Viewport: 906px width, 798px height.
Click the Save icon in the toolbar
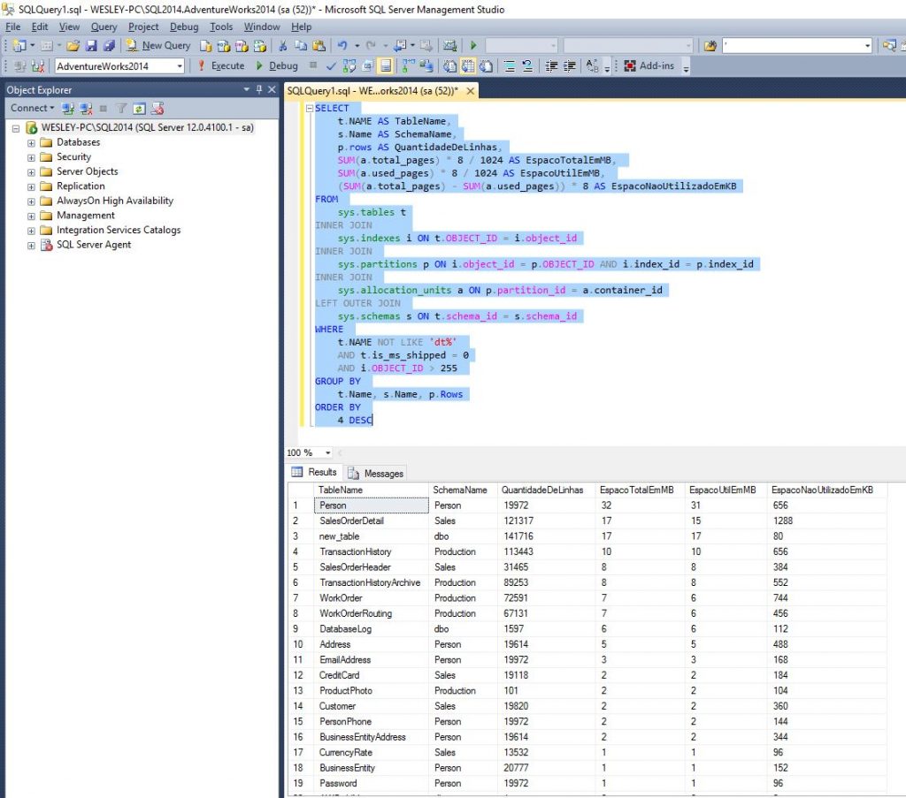(x=91, y=45)
